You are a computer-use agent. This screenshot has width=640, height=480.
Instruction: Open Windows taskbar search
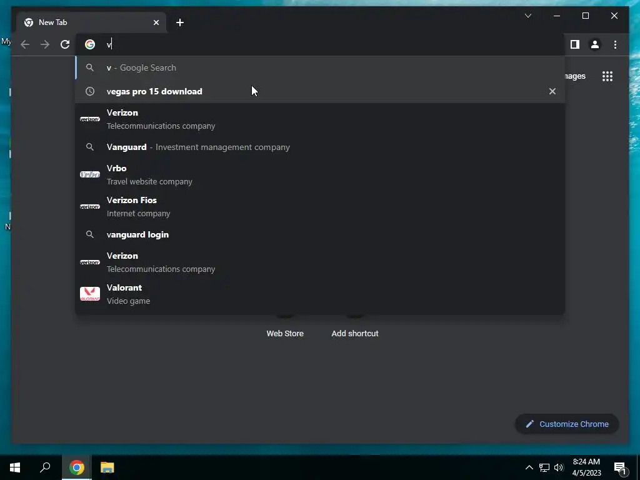coord(45,467)
